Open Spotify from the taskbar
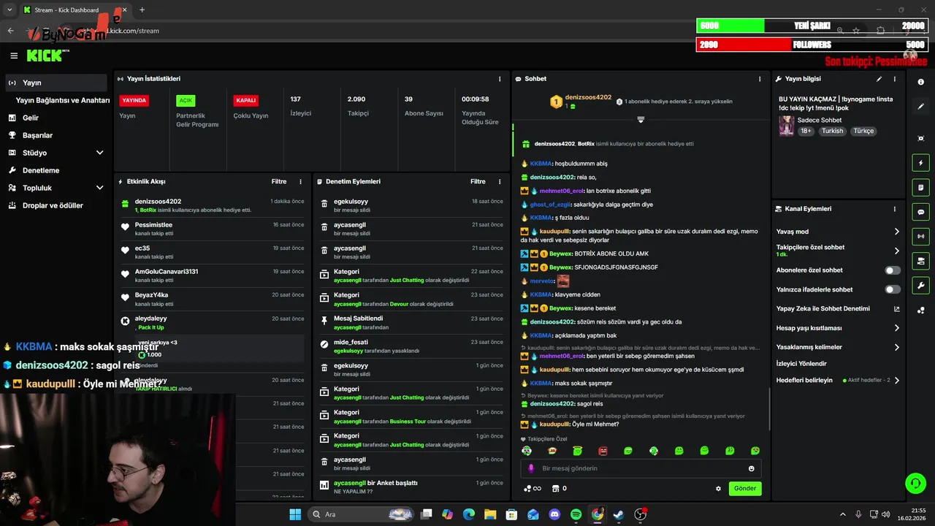The width and height of the screenshot is (935, 526). [x=576, y=514]
